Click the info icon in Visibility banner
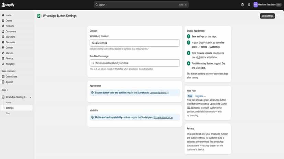284x159 pixels. pos(92,117)
